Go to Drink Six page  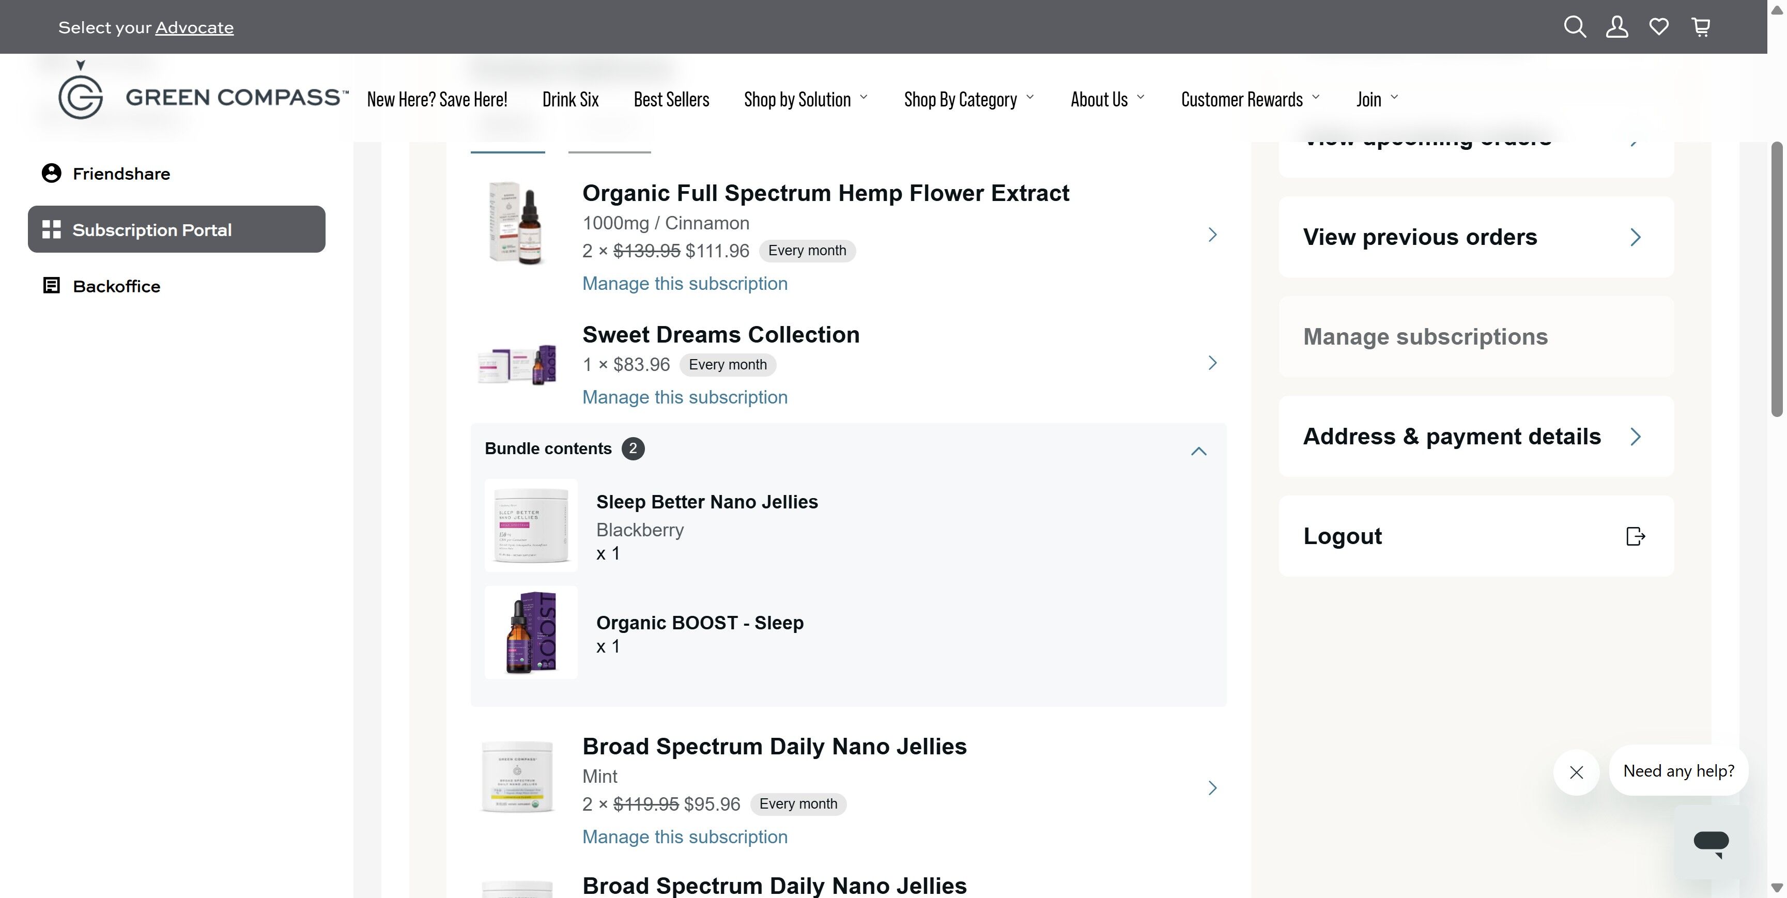coord(570,99)
